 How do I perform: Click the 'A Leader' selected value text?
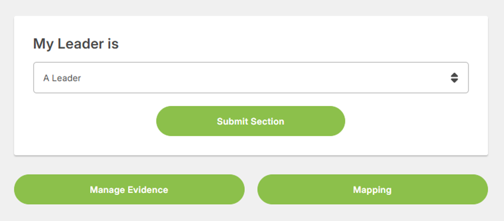click(x=62, y=78)
